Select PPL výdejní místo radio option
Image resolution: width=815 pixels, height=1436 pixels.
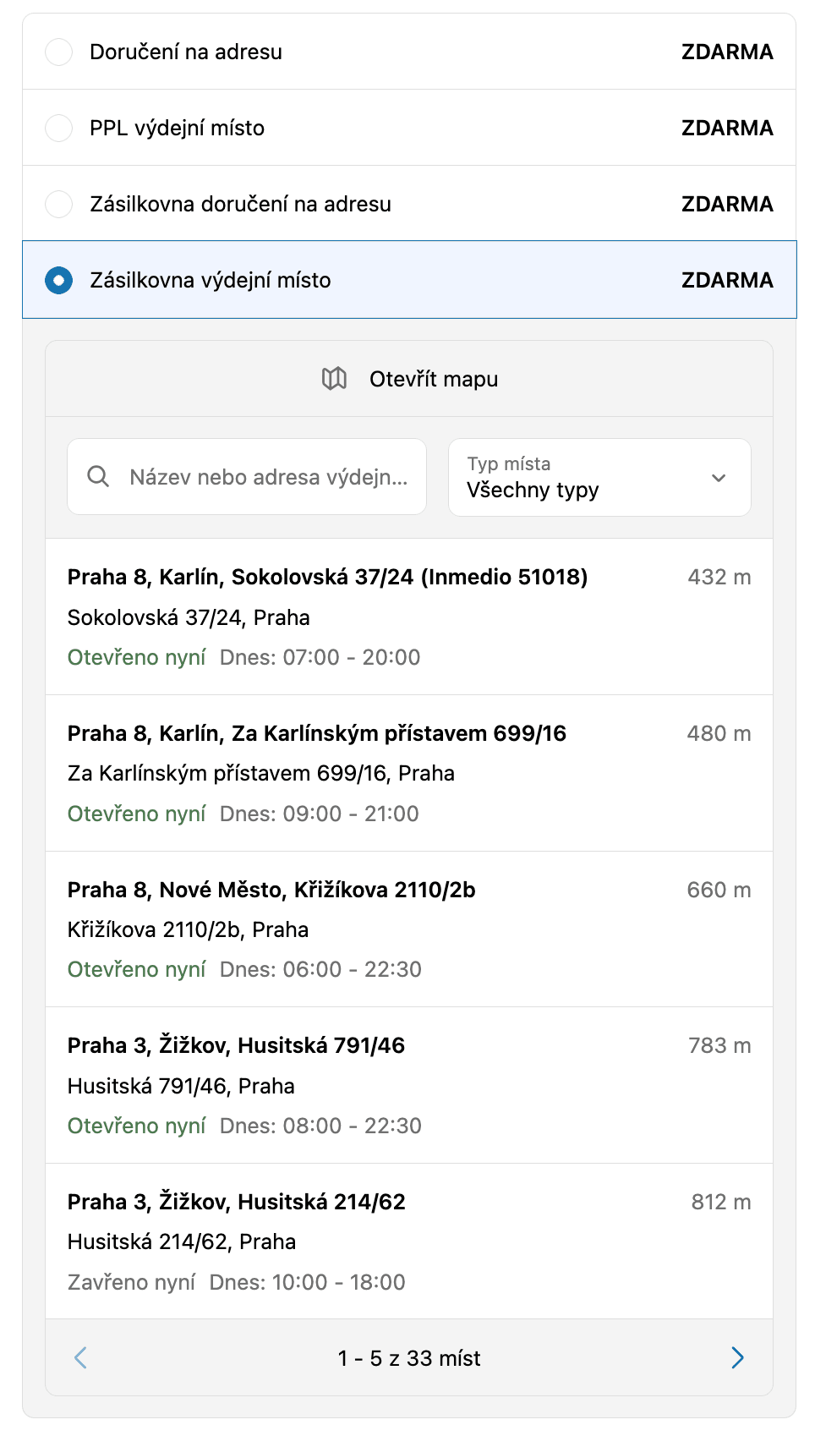(59, 129)
